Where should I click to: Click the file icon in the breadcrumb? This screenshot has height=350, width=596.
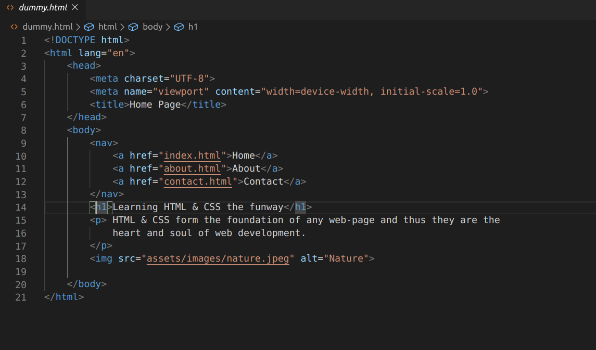(x=14, y=27)
